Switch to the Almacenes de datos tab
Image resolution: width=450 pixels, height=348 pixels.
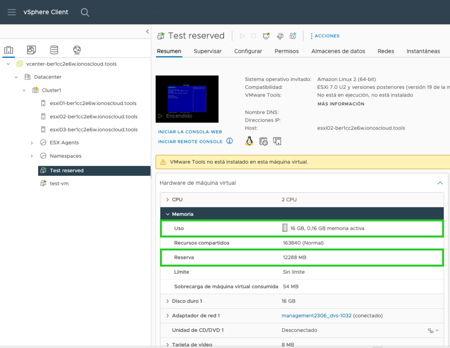(338, 51)
